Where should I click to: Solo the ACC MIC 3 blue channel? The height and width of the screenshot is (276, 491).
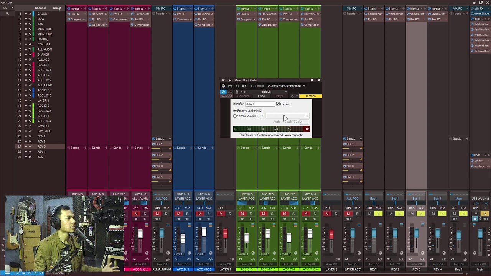[x=209, y=214]
